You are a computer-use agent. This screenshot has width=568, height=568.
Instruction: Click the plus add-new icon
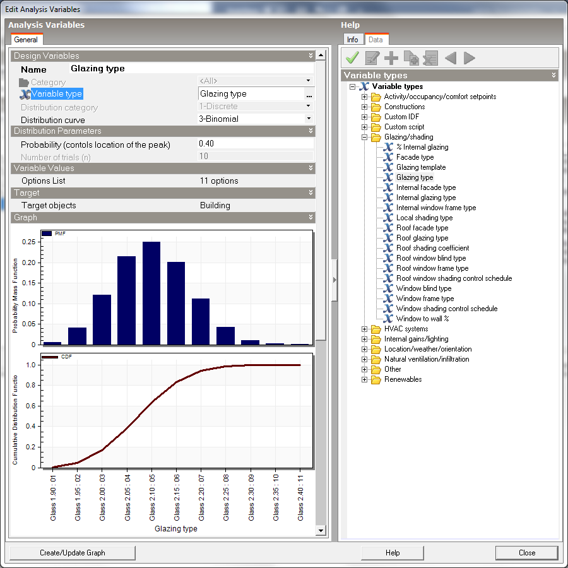(x=391, y=58)
